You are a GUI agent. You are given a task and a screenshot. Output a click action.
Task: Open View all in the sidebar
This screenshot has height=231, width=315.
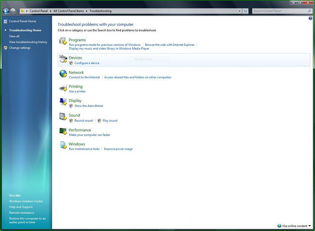point(14,36)
